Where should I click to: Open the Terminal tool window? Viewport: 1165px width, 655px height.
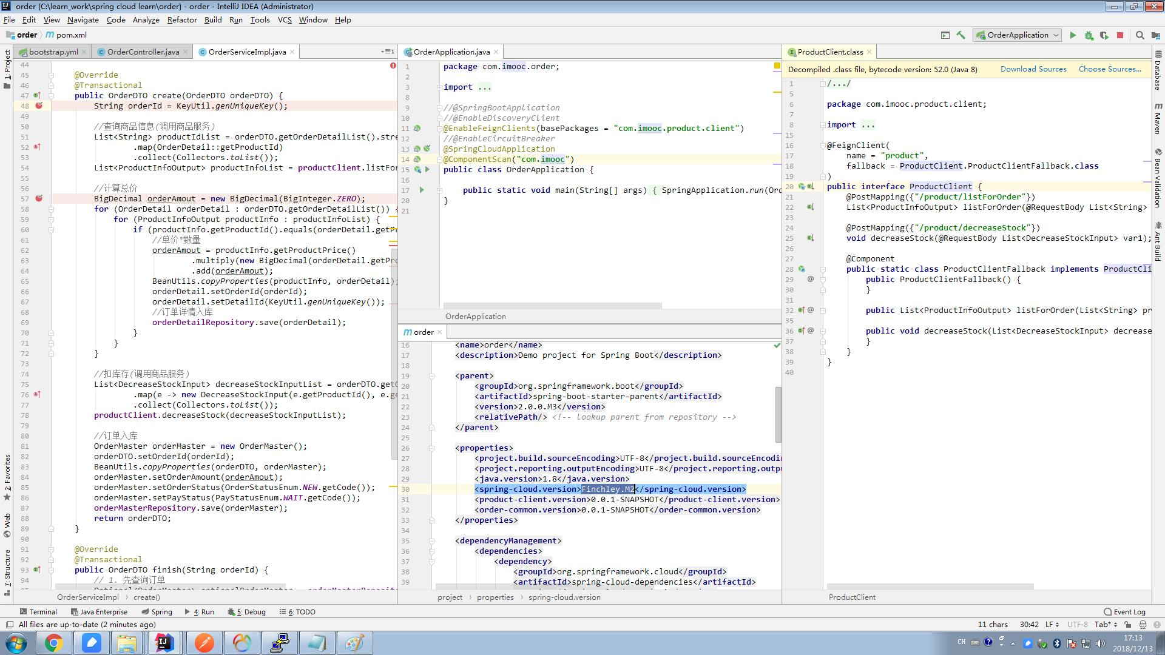pyautogui.click(x=38, y=612)
